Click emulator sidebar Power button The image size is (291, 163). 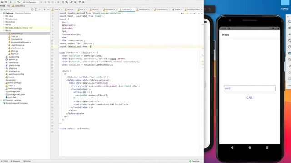290,21
